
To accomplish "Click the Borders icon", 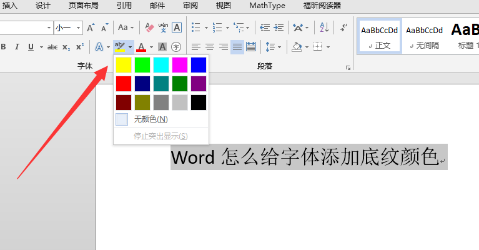I will pos(318,47).
